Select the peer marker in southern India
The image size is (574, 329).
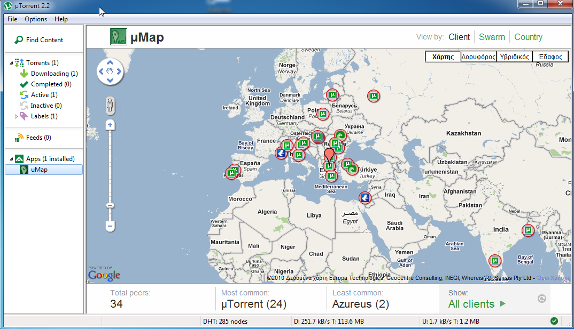pyautogui.click(x=494, y=261)
